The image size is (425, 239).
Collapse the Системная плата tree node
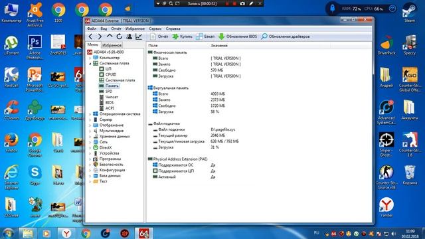tap(90, 64)
